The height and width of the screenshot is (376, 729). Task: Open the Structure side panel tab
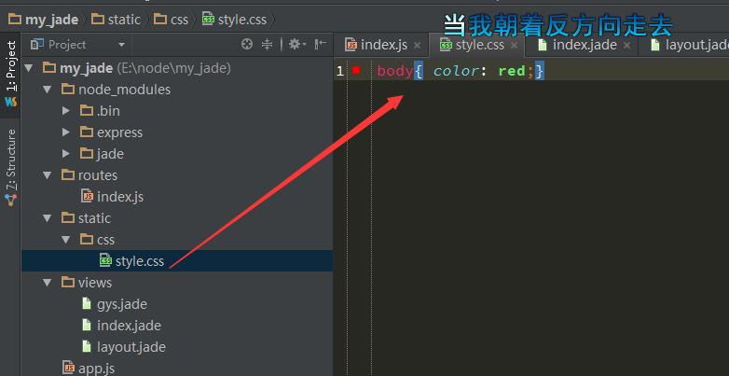coord(11,159)
